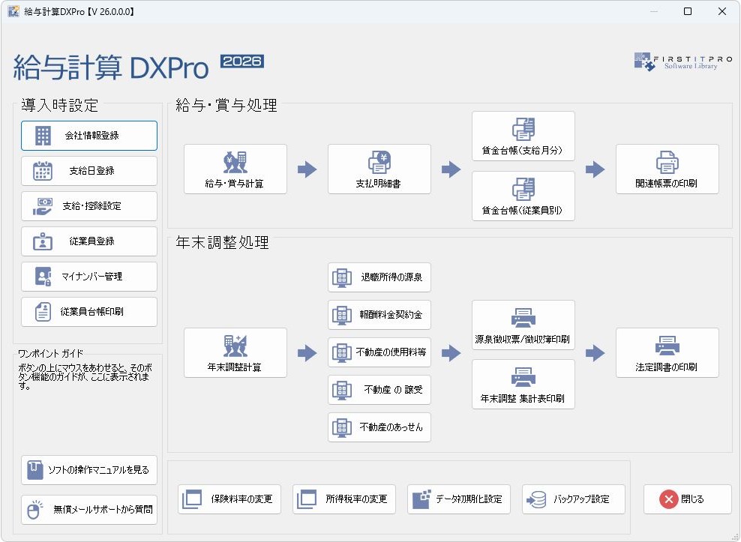Screen dimensions: 741x542
Task: Open 会社情報登録 building icon button
Action: (43, 136)
